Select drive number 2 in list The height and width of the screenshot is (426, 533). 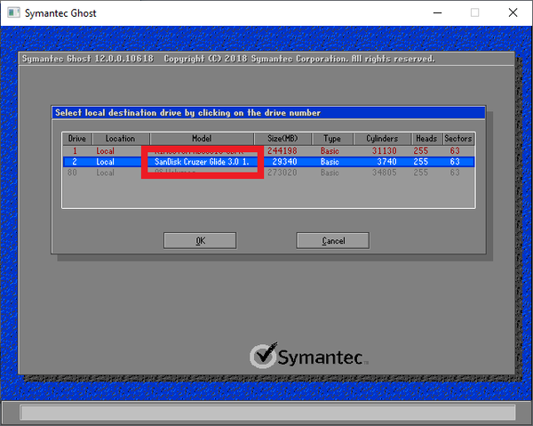click(x=76, y=162)
